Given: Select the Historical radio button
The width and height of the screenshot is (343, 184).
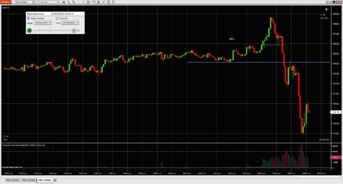Looking at the screenshot, I should (57, 19).
